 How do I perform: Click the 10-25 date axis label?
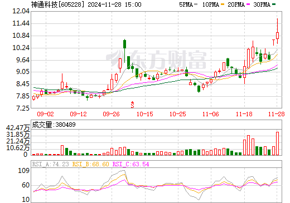[x=178, y=114]
